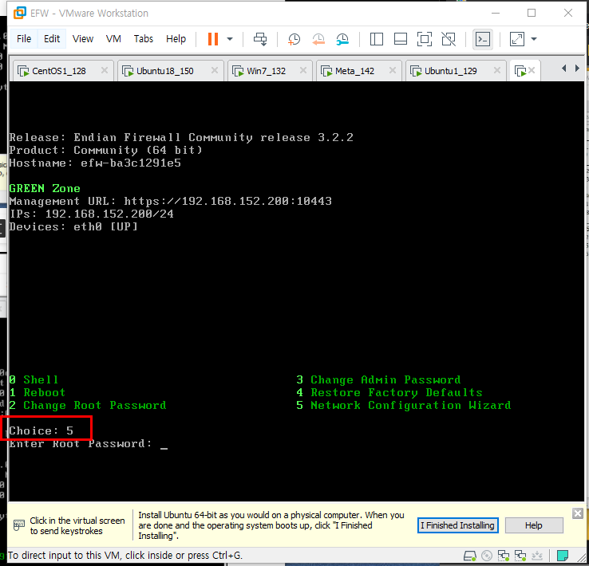Click the '0 Shell' menu line
The height and width of the screenshot is (566, 589).
tap(34, 380)
